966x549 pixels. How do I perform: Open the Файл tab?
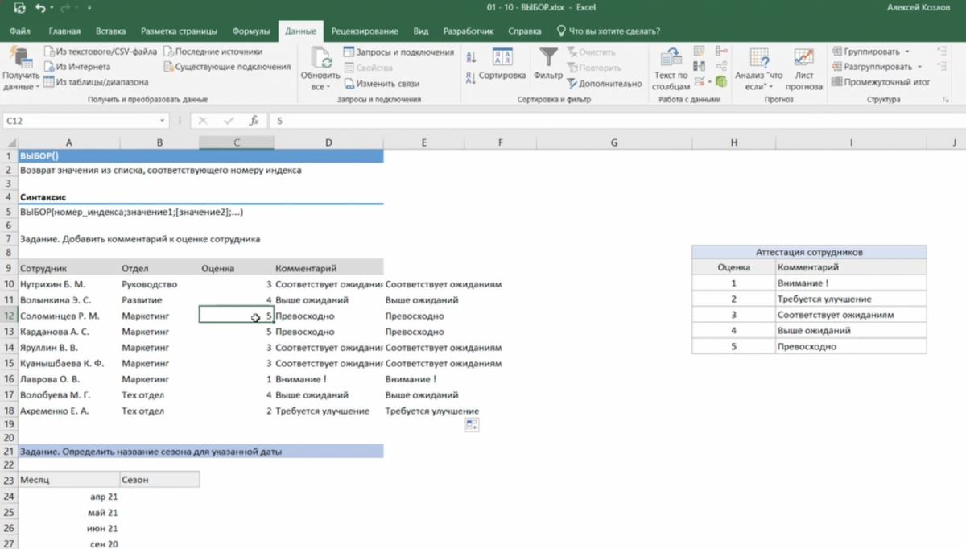pos(20,31)
